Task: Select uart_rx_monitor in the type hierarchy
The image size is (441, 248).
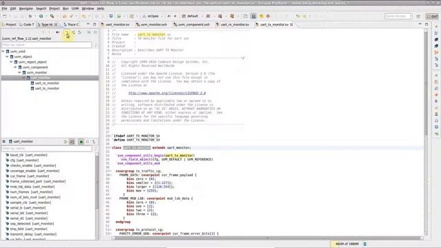Action: tap(47, 83)
